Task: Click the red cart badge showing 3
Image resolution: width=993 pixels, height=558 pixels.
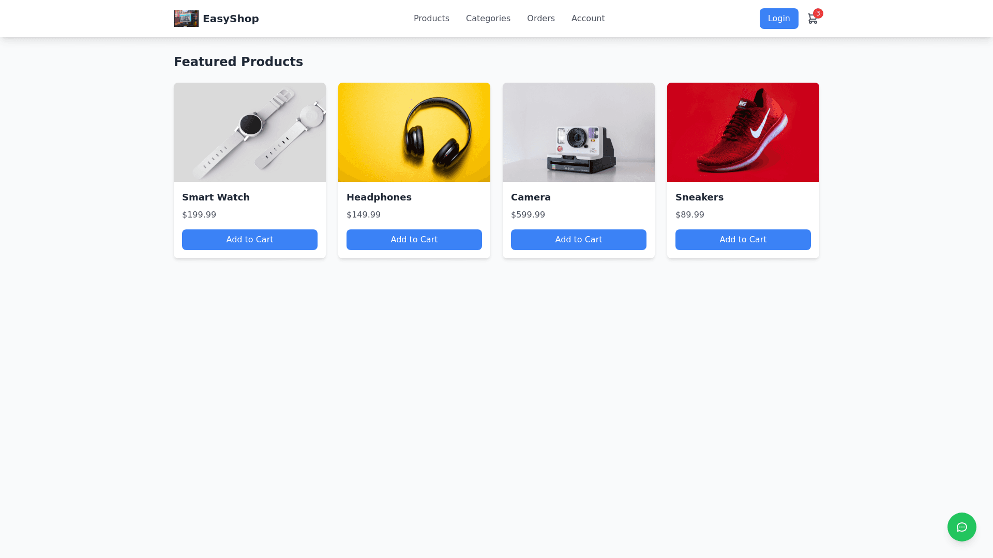Action: (x=818, y=13)
